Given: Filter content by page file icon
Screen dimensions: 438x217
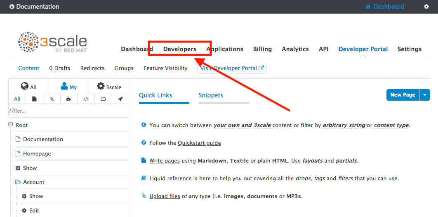Looking at the screenshot, I should click(34, 99).
